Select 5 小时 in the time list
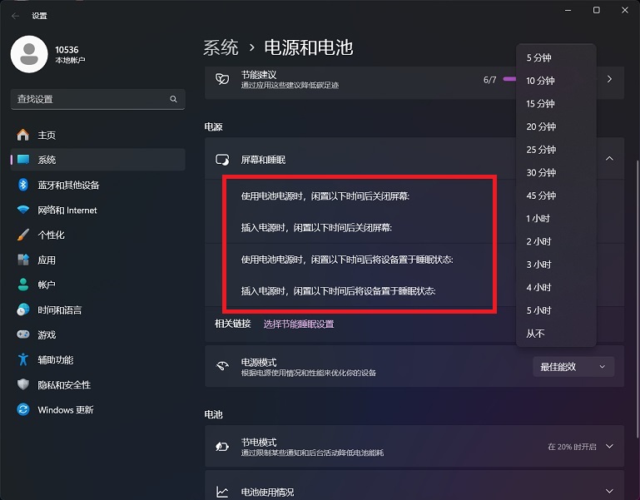 [556, 310]
